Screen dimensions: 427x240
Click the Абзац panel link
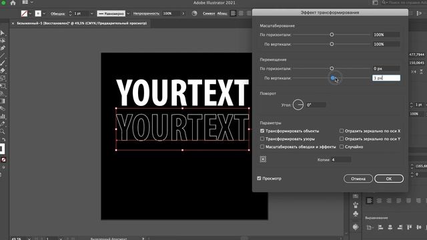(222, 13)
